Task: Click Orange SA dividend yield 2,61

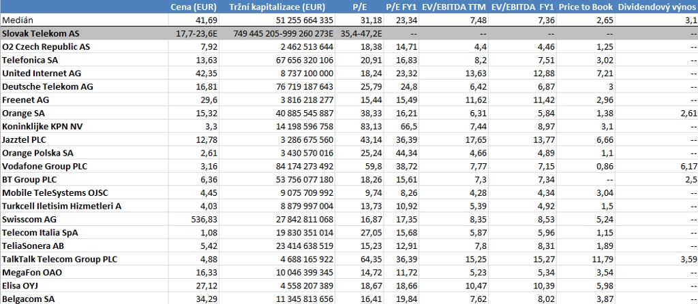Action: (x=689, y=114)
